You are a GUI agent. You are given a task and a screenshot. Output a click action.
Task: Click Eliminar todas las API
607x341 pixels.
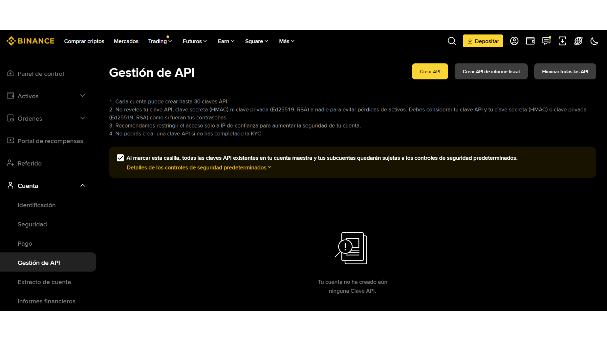pyautogui.click(x=565, y=71)
